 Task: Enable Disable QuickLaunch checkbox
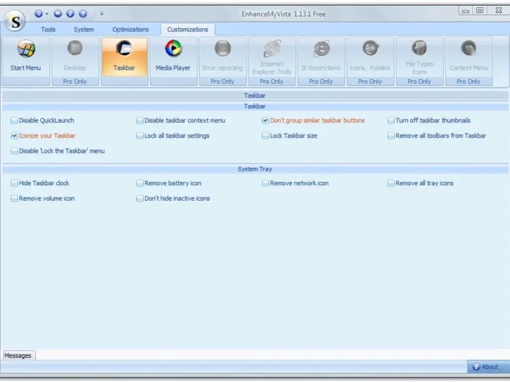click(x=14, y=120)
